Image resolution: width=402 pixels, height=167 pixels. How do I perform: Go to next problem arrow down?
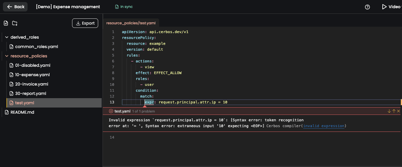[x=389, y=111]
